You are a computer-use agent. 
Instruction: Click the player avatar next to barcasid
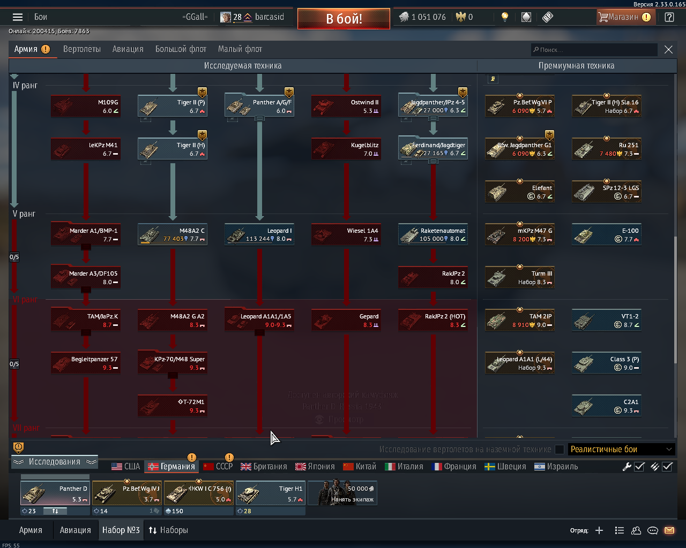point(226,17)
